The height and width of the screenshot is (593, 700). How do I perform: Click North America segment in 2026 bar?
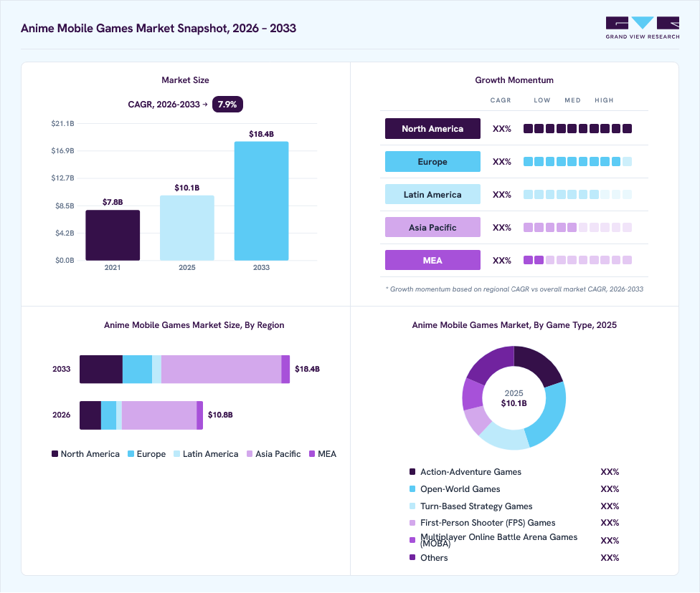click(x=90, y=415)
